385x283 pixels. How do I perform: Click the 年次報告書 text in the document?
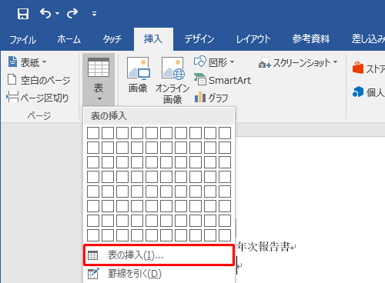point(263,247)
